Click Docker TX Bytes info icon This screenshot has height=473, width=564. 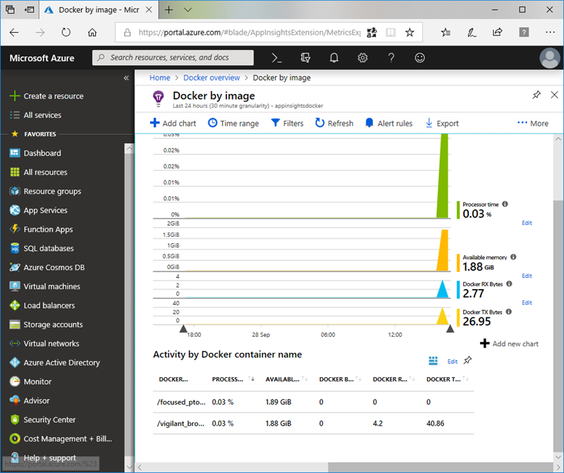coord(508,312)
